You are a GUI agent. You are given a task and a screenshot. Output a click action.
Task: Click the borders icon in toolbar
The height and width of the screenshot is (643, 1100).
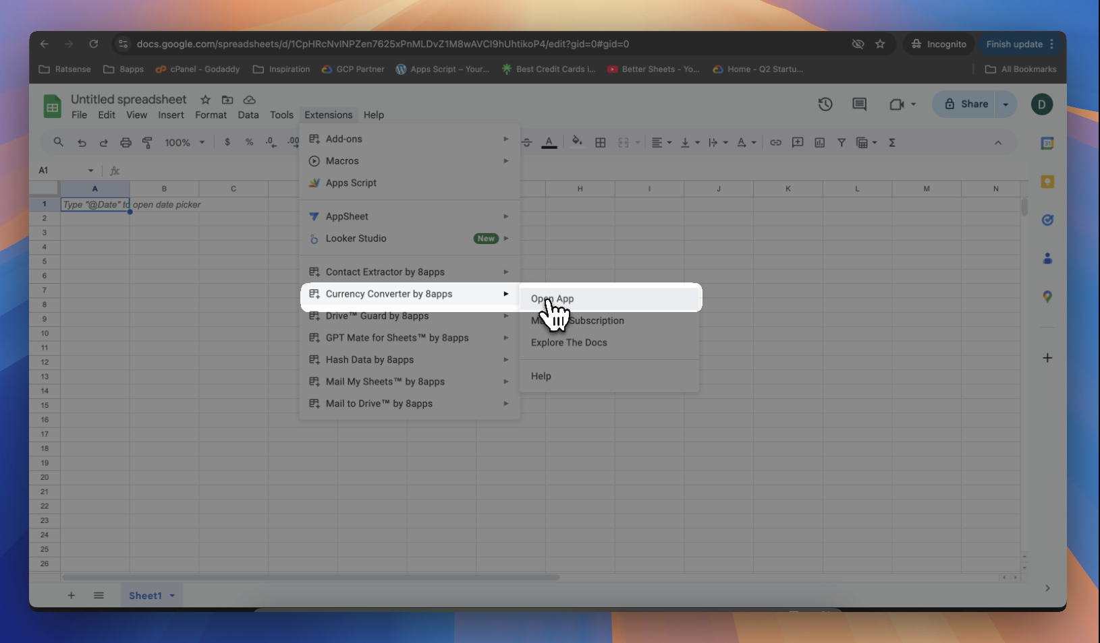tap(600, 142)
